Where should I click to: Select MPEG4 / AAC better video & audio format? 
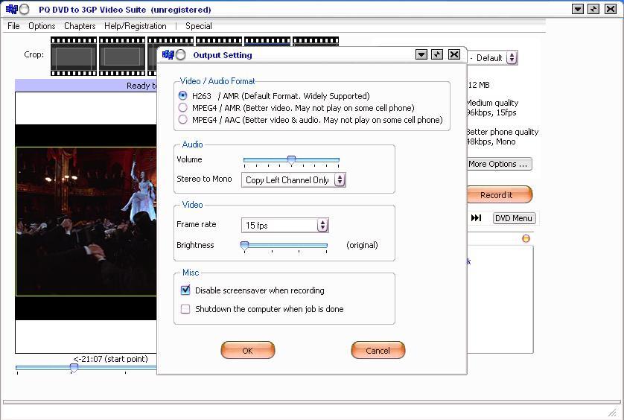tap(182, 120)
